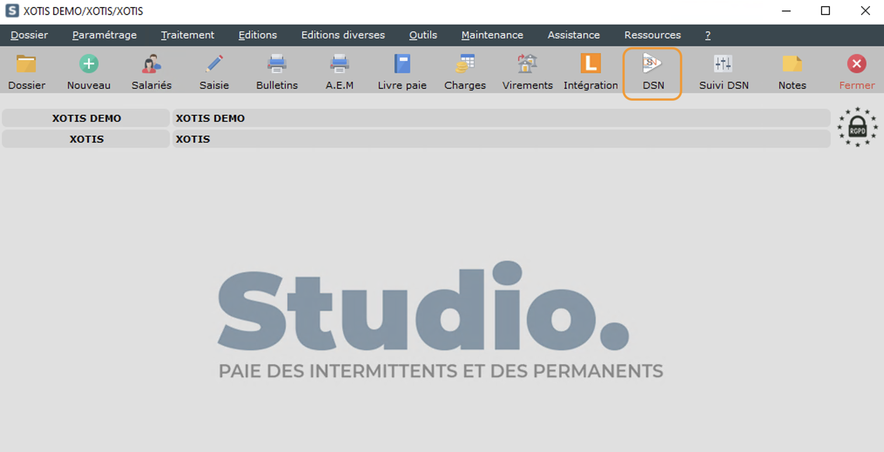Click the orange Intégration icon
This screenshot has width=884, height=452.
click(590, 64)
